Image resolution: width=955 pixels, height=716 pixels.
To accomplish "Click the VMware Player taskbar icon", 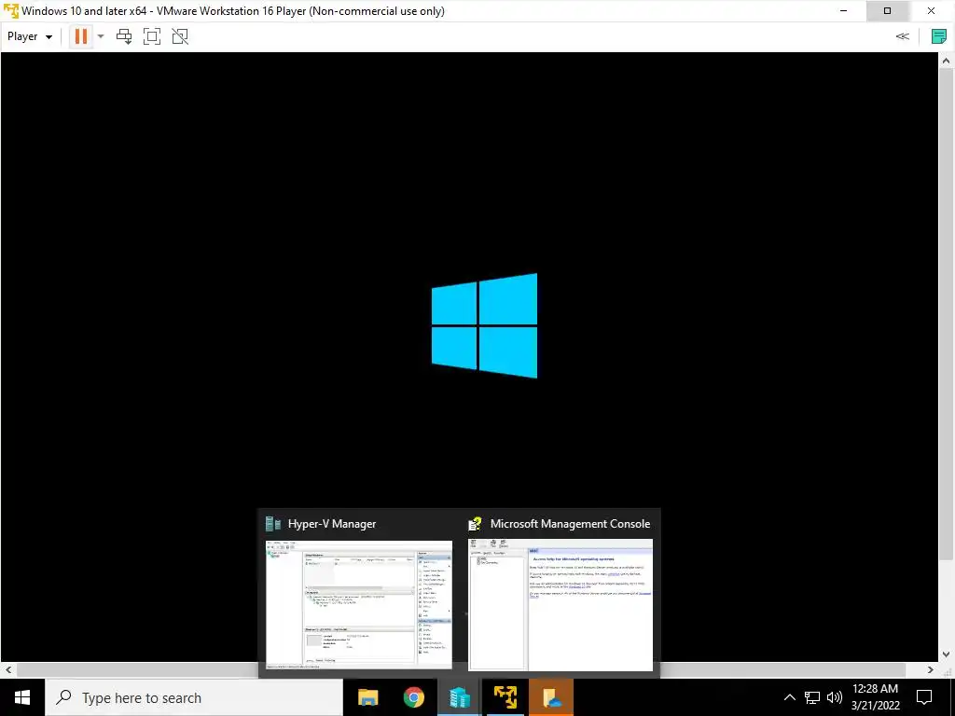I will tap(505, 697).
